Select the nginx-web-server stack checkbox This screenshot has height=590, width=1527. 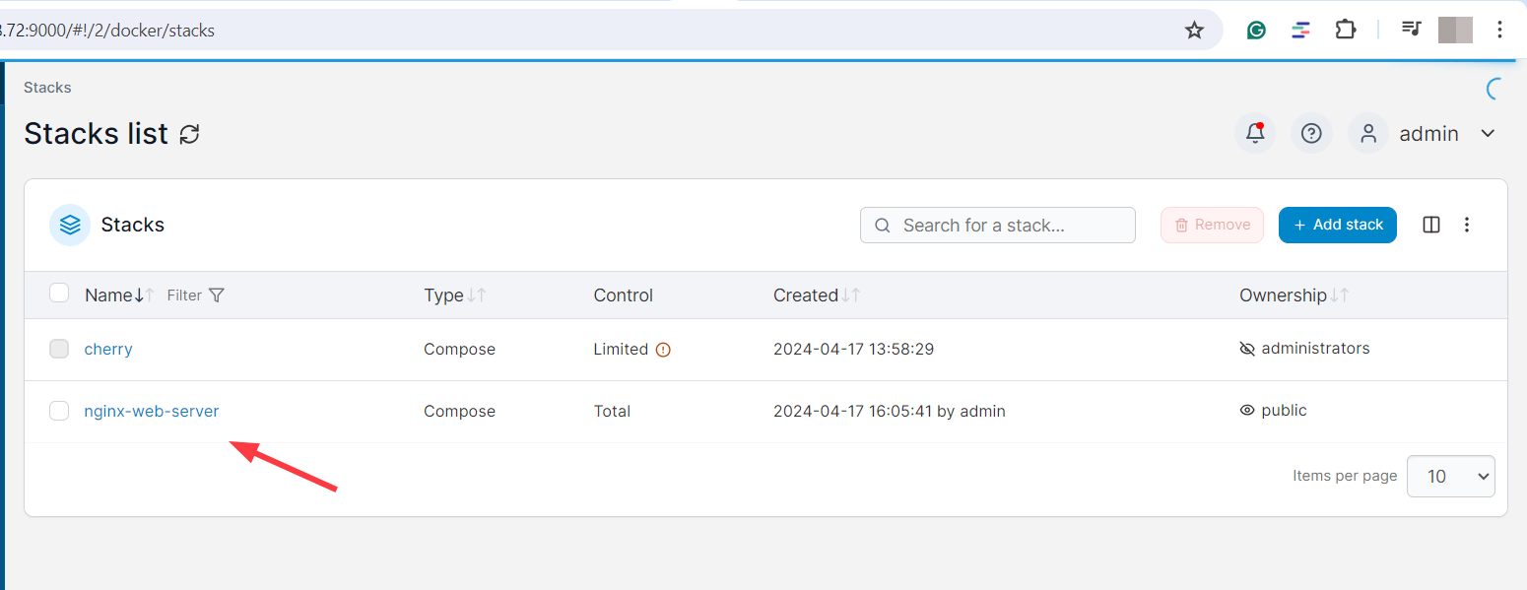(59, 411)
